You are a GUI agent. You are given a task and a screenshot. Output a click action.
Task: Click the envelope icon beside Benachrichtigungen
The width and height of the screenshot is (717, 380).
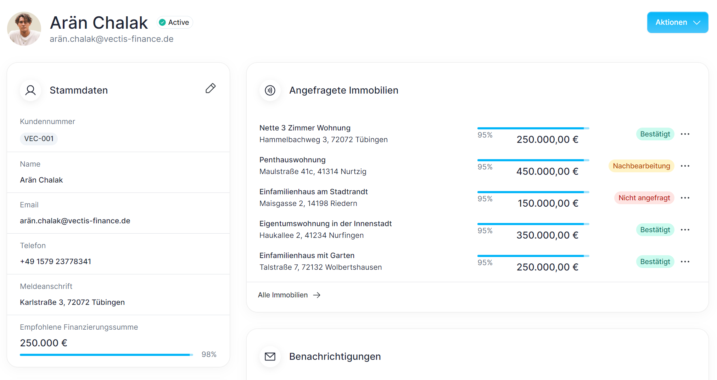tap(270, 356)
